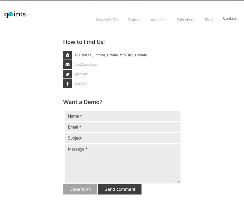Viewport: 244px width, 206px height.
Task: Go to the Agencies page
Action: (158, 20)
